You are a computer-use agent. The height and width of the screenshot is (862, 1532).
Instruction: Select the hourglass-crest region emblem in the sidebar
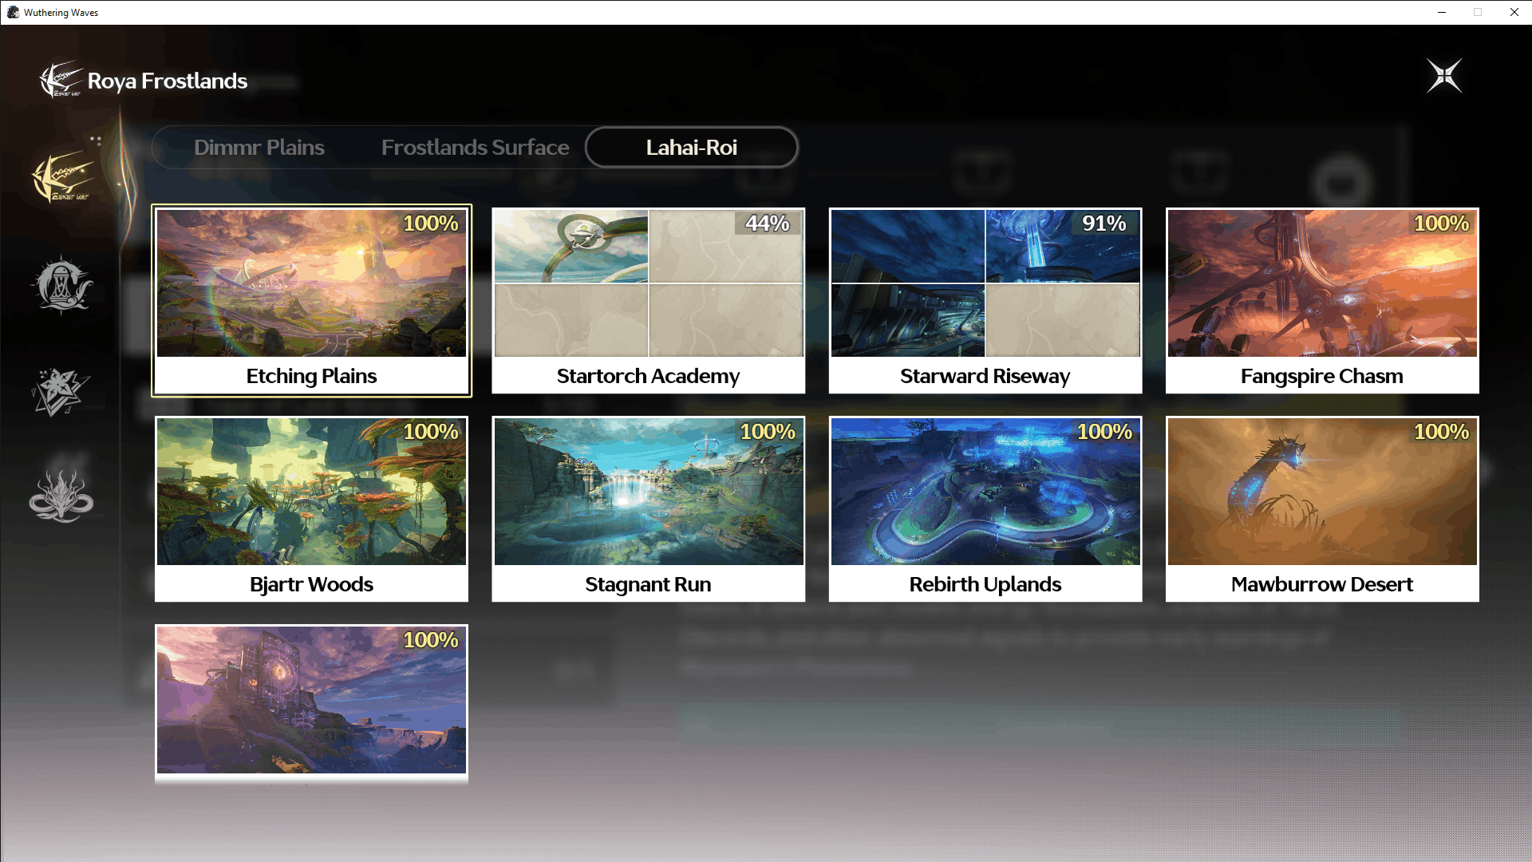(x=61, y=285)
